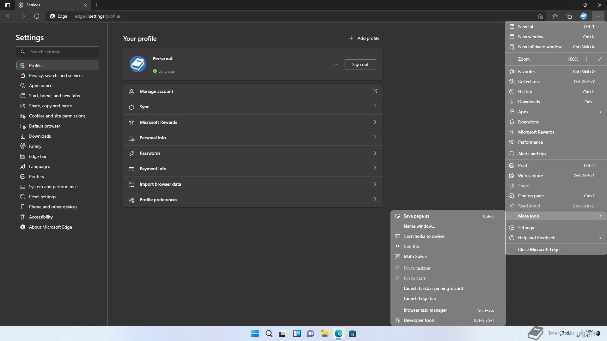
Task: Choose Launch Edge bar
Action: coord(448,298)
